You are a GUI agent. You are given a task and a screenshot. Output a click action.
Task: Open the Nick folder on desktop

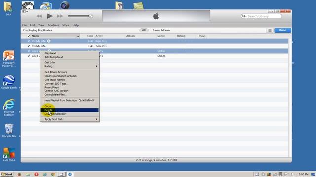[8, 9]
